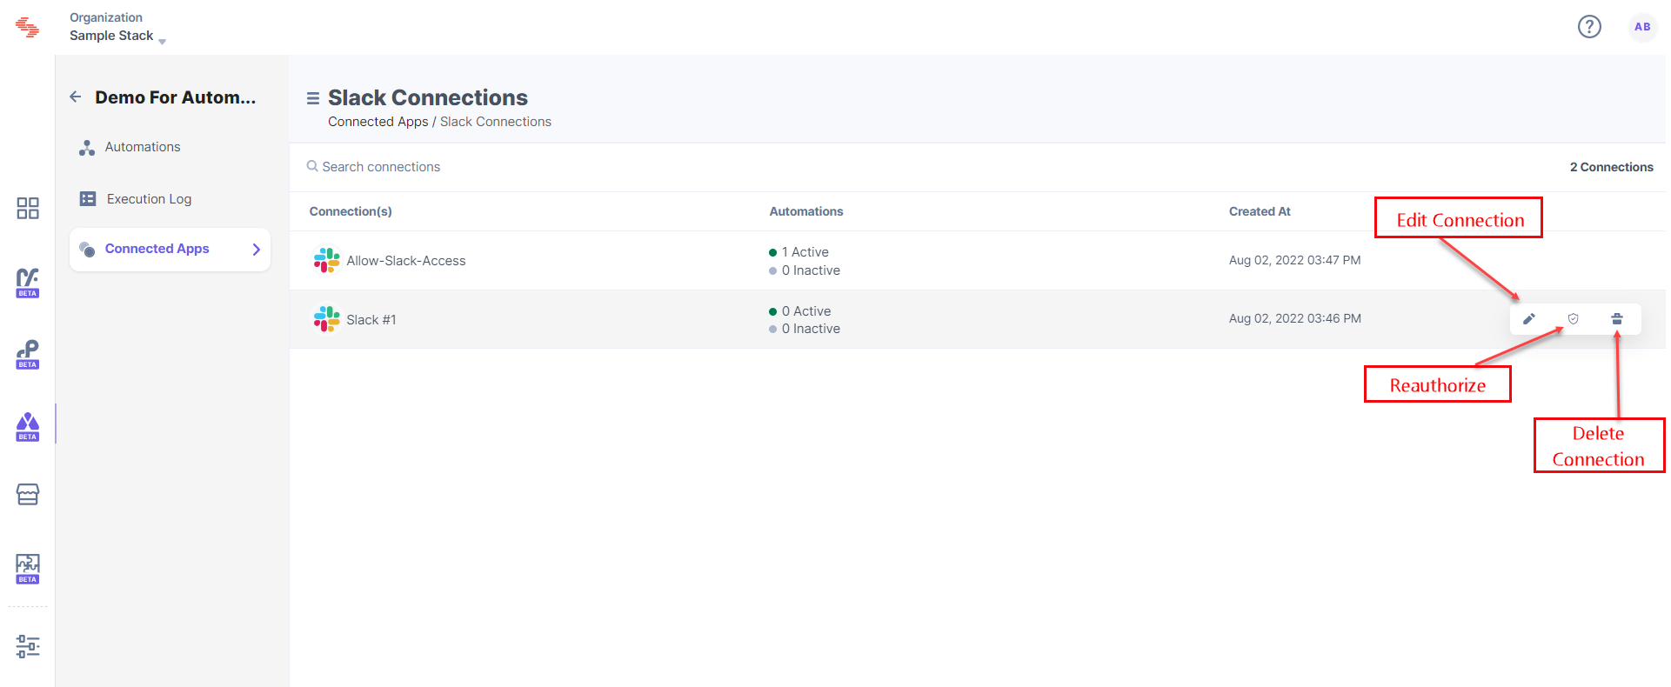Click '0 Active' for Slack #1

tap(806, 311)
